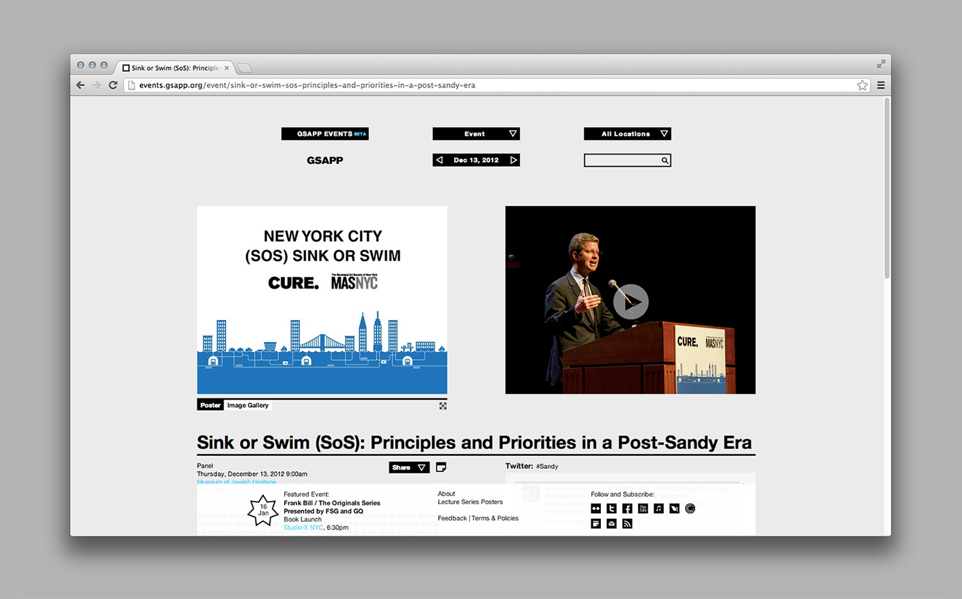Open the Lecture Series Posters link
The width and height of the screenshot is (962, 599).
coord(470,502)
